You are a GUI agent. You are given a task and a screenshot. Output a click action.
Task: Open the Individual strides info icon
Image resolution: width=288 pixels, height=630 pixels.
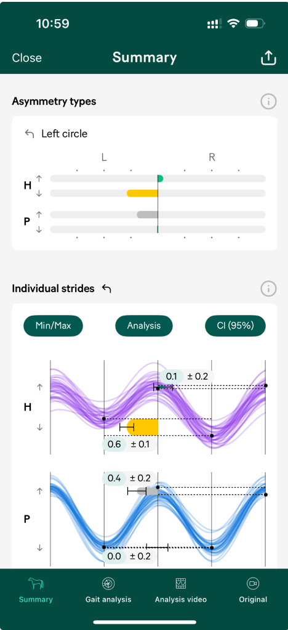[268, 288]
